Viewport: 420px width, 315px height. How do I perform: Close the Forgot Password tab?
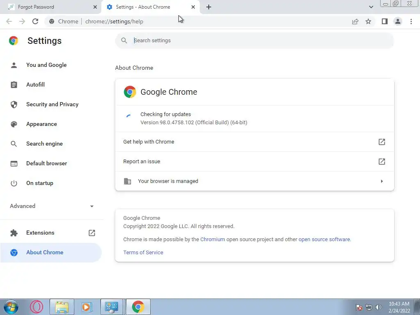pyautogui.click(x=95, y=7)
